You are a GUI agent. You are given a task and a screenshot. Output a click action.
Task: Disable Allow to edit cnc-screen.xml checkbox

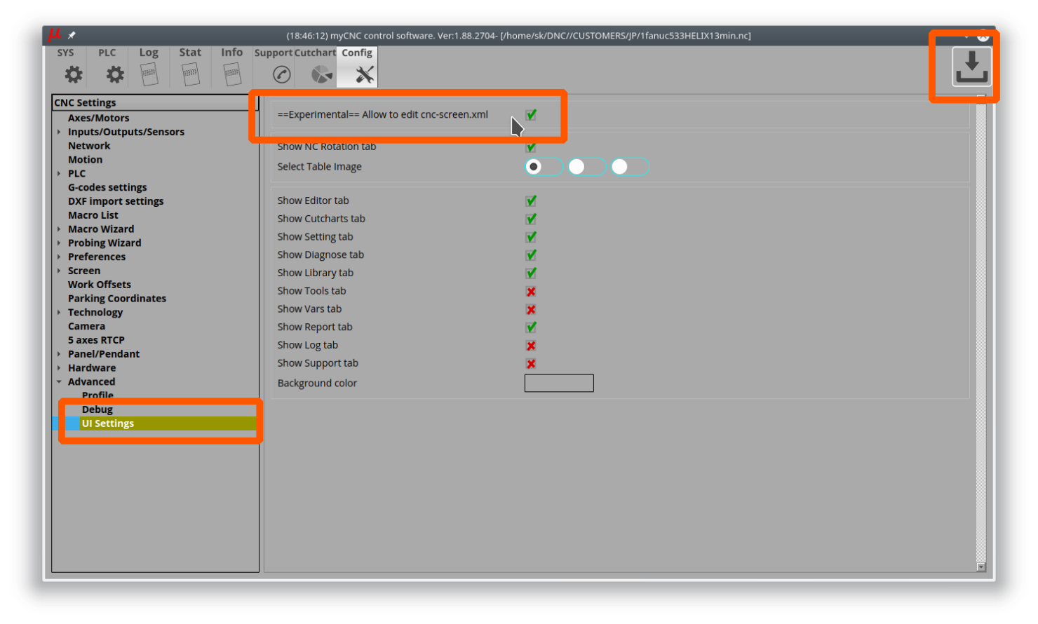coord(531,115)
